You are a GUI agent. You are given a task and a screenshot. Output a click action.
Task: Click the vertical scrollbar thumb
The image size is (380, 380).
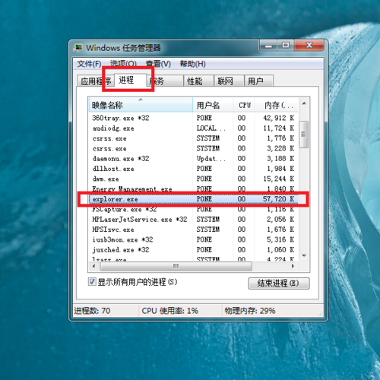click(304, 135)
